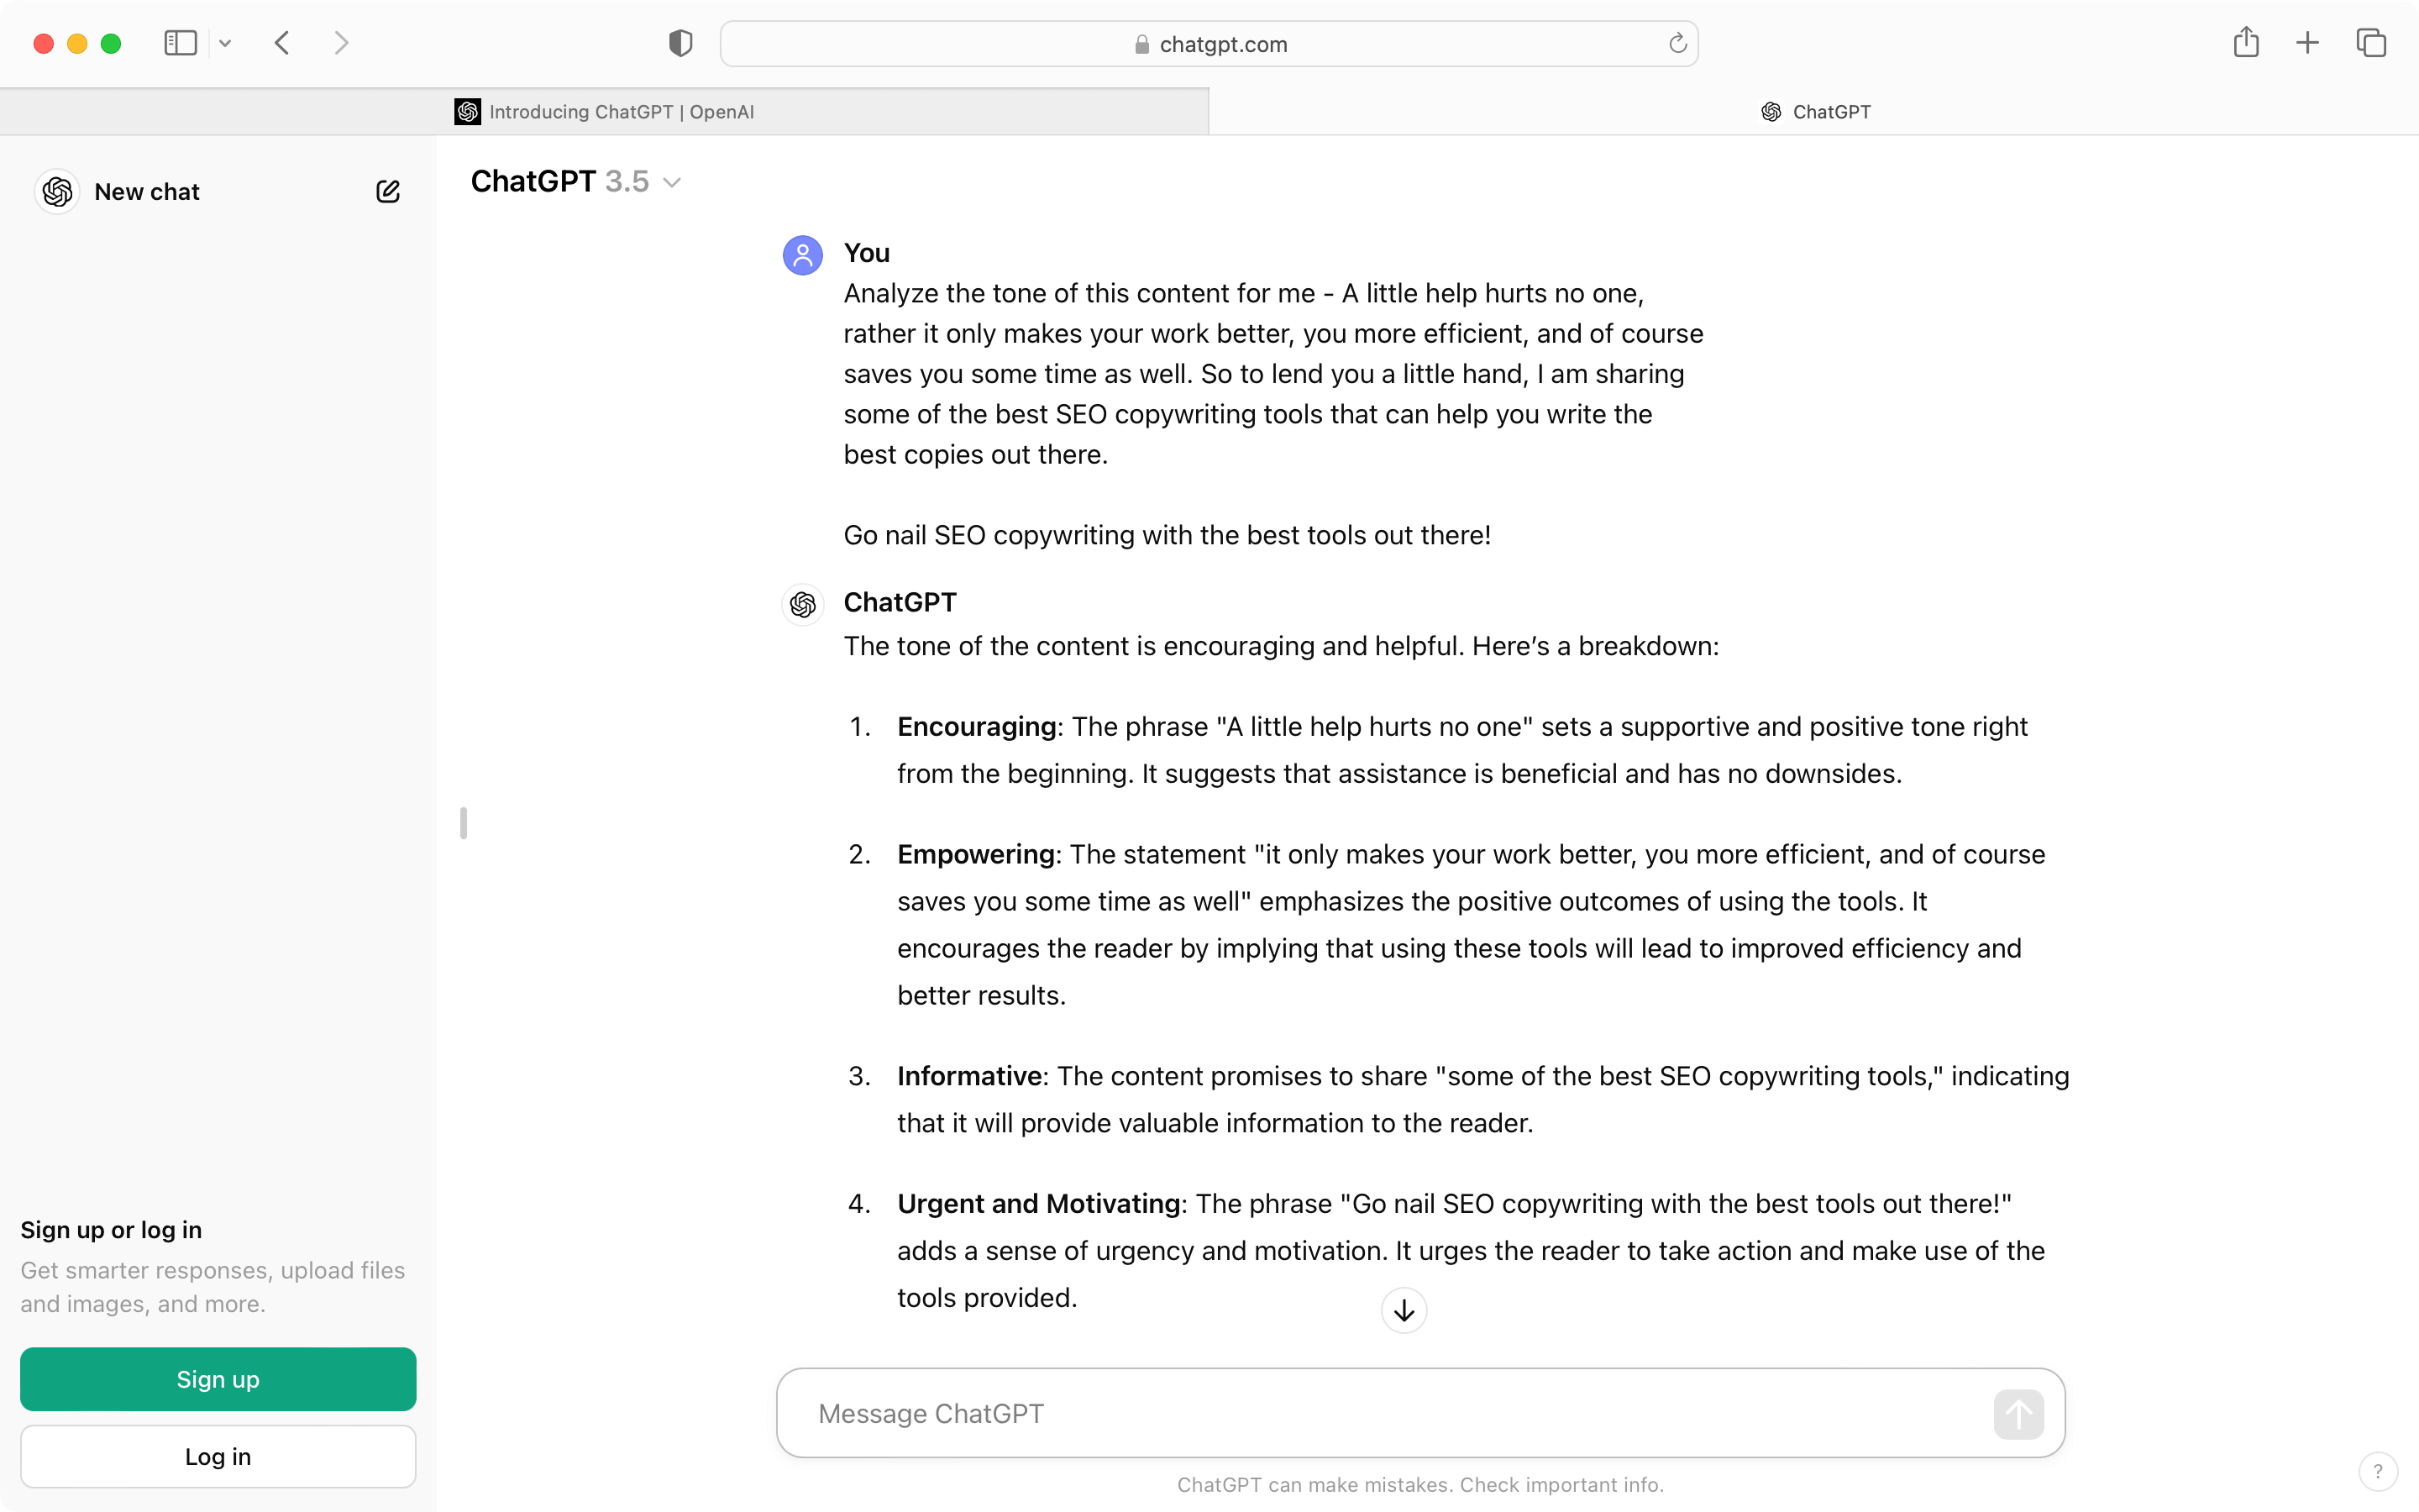Click the padlock icon in address bar
Viewport: 2419px width, 1512px height.
pos(1141,44)
